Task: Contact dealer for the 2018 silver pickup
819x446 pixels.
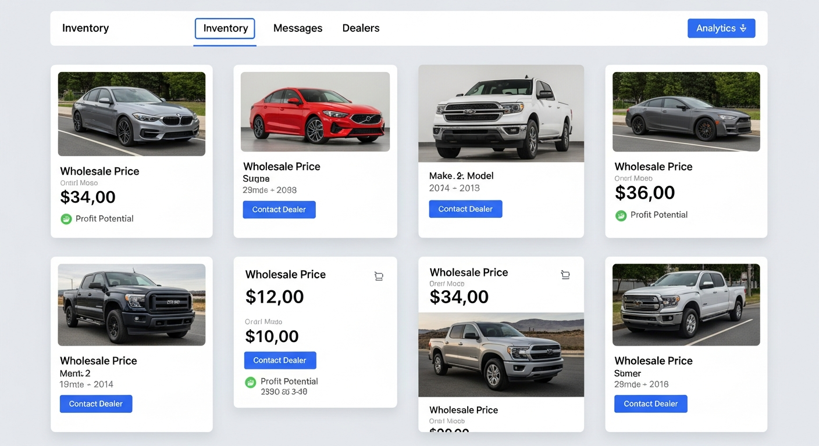Action: 650,404
